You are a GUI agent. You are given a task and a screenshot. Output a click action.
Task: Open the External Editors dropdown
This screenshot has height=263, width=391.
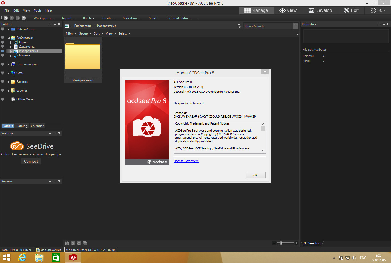(180, 18)
